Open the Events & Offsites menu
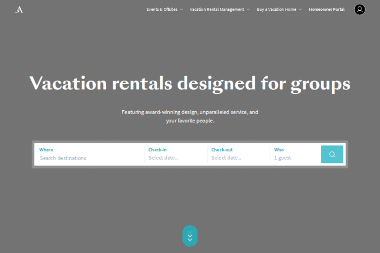This screenshot has width=380, height=253. coord(162,9)
